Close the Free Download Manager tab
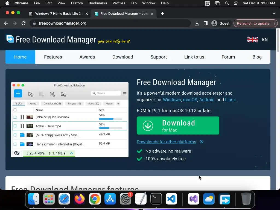This screenshot has height=210, width=280. (x=152, y=14)
